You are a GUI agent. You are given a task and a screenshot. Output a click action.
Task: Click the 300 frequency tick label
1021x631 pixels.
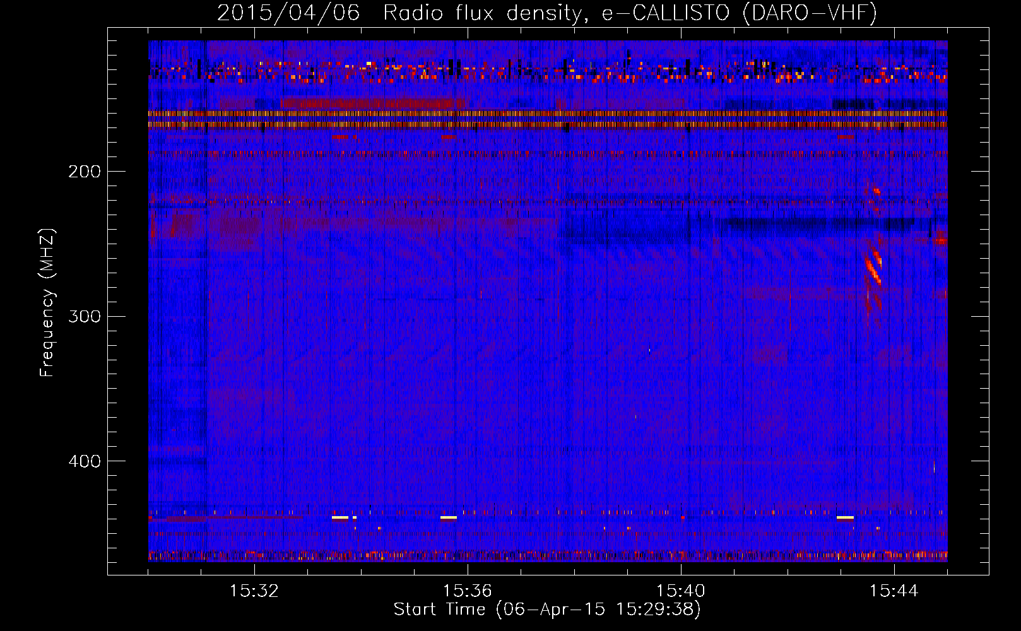[85, 316]
